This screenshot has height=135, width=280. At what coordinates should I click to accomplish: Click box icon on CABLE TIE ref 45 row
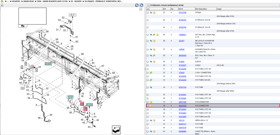[154, 132]
